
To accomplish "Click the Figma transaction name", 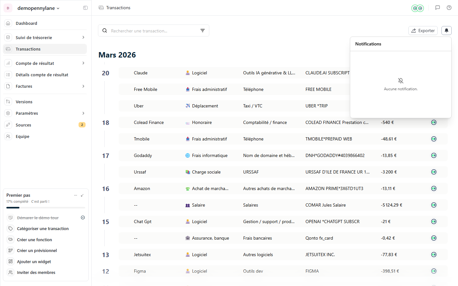I will point(140,271).
